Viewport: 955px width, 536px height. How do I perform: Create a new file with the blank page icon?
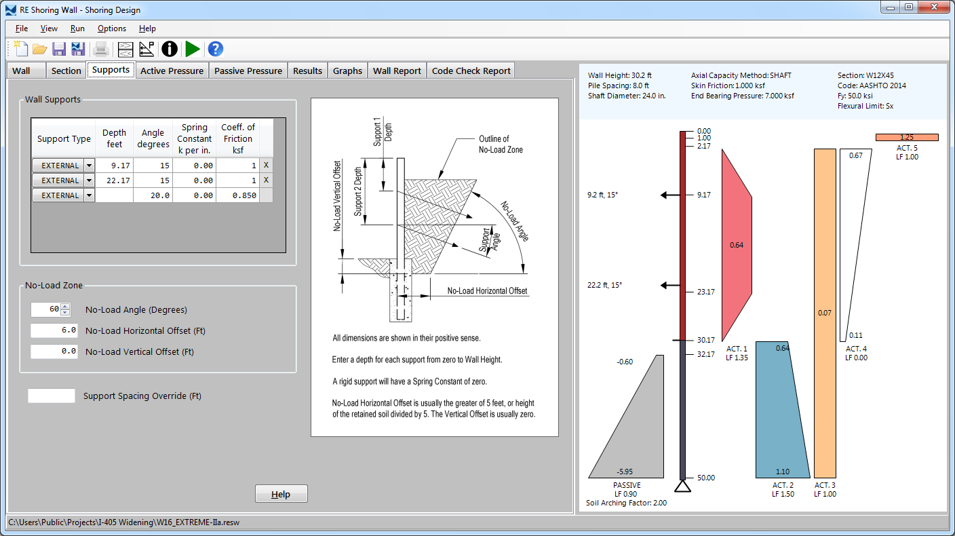click(21, 49)
